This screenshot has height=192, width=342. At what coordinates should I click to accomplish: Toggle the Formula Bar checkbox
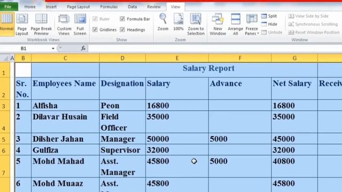click(x=122, y=19)
